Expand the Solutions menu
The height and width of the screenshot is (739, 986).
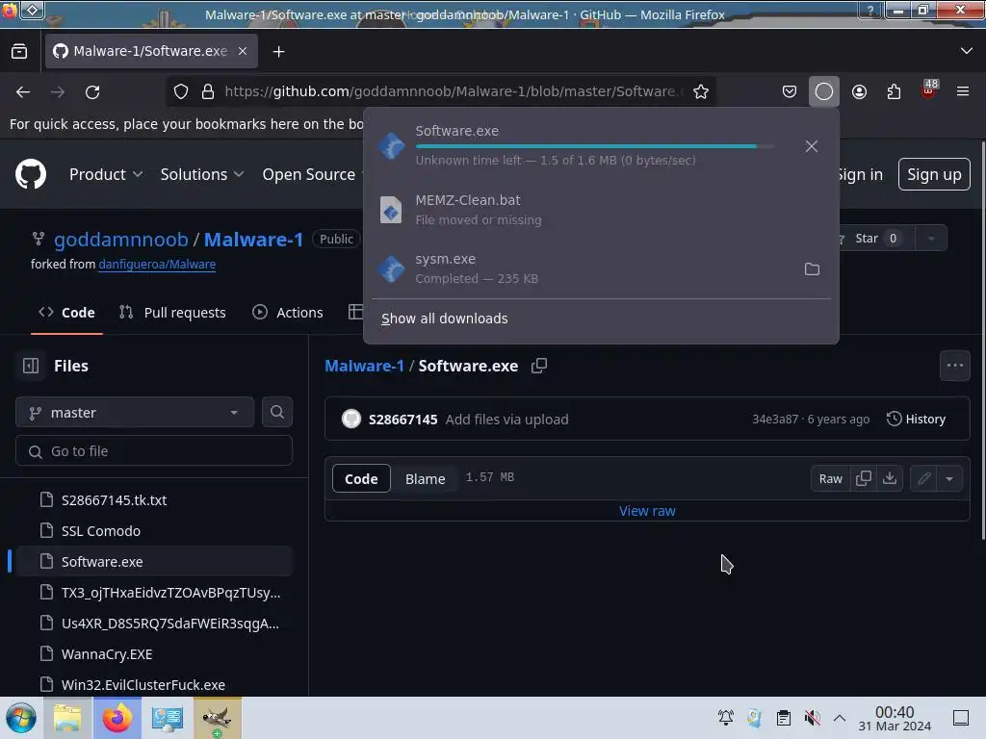[x=202, y=174]
